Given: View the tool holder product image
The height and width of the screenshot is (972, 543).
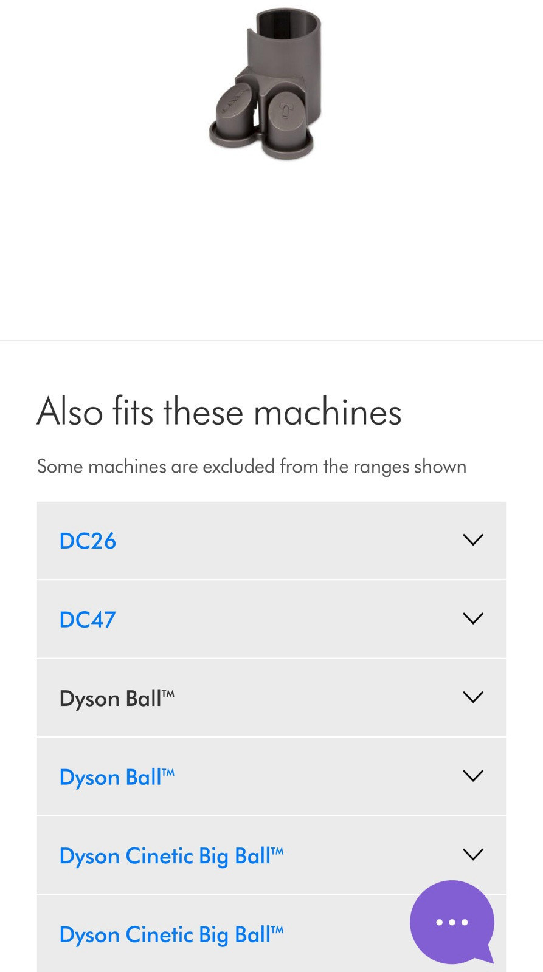Looking at the screenshot, I should tap(265, 84).
